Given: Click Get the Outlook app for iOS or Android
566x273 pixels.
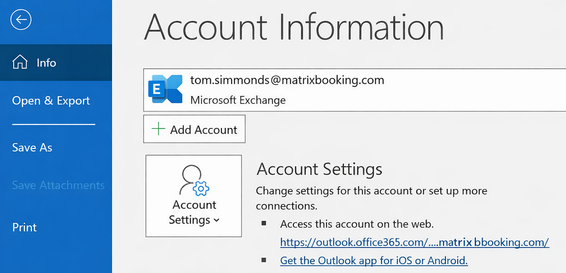Looking at the screenshot, I should [x=374, y=261].
